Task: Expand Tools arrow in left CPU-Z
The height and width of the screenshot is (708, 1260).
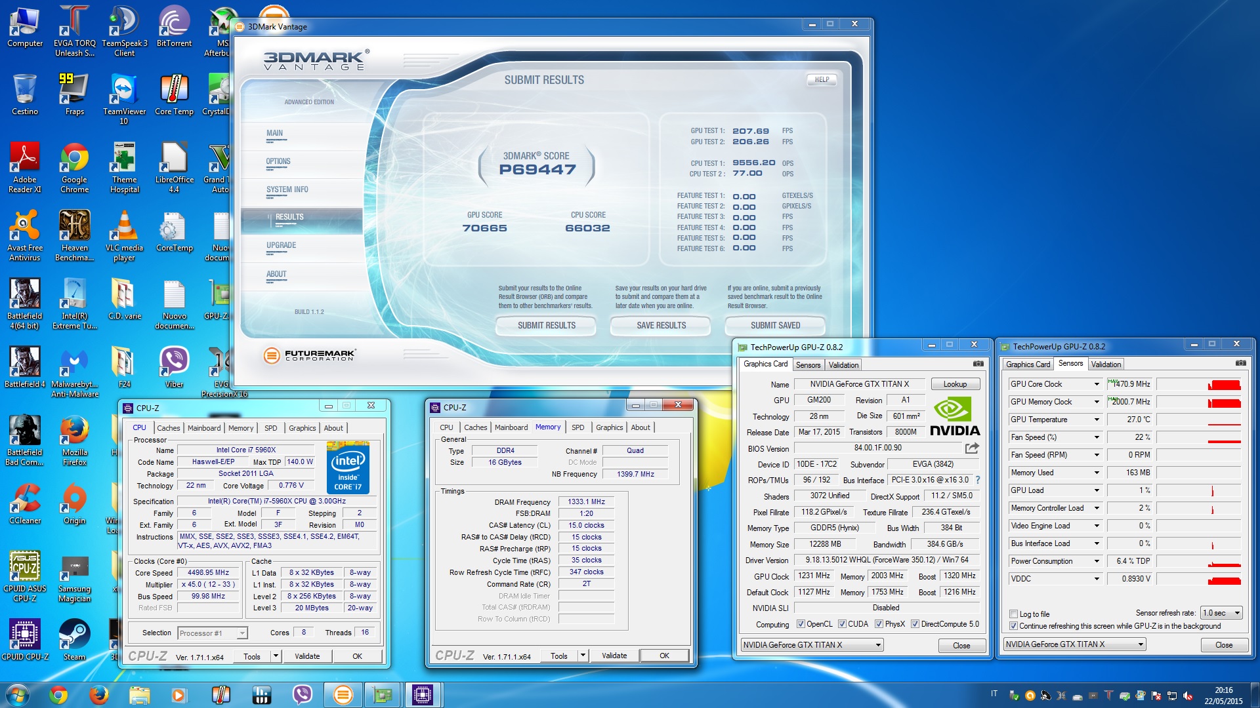Action: tap(276, 656)
